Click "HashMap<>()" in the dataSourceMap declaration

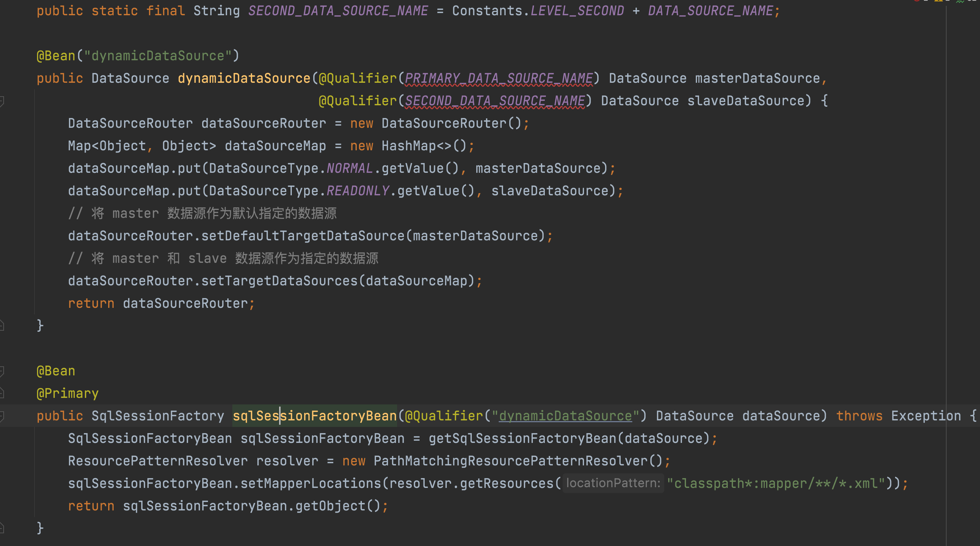pyautogui.click(x=424, y=146)
